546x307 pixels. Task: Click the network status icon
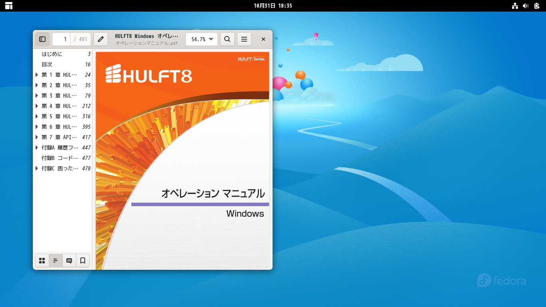(515, 6)
